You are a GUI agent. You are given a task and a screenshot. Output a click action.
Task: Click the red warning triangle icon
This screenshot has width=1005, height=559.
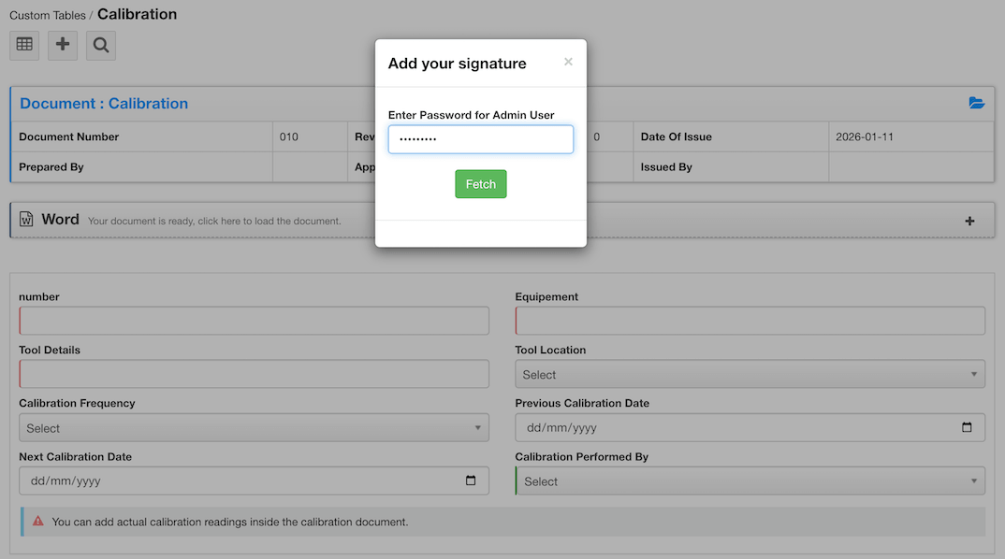pos(38,522)
